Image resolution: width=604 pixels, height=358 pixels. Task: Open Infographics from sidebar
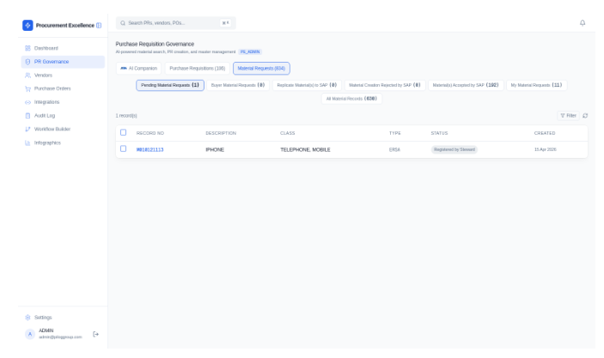coord(63,143)
